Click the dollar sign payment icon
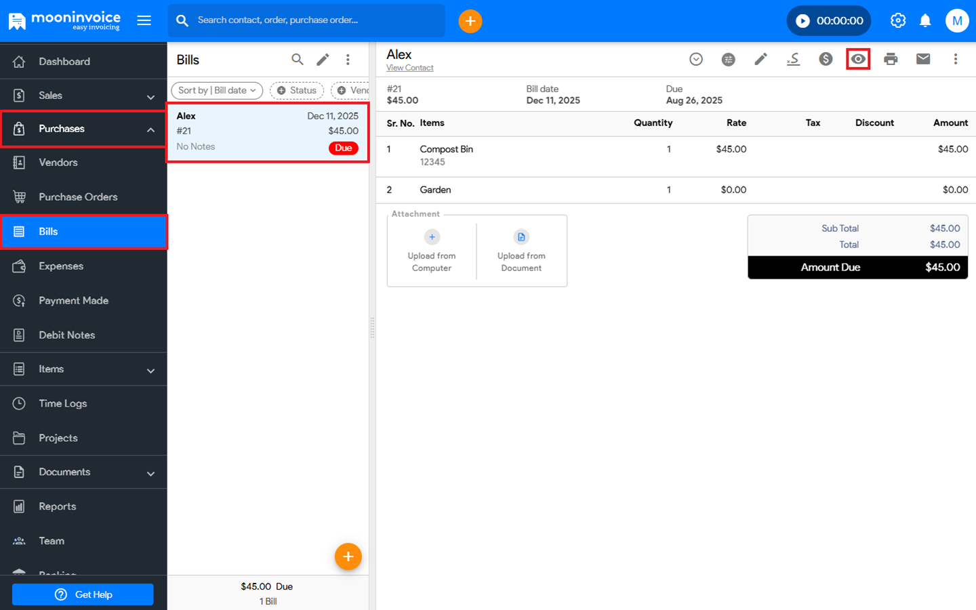976x610 pixels. [826, 59]
